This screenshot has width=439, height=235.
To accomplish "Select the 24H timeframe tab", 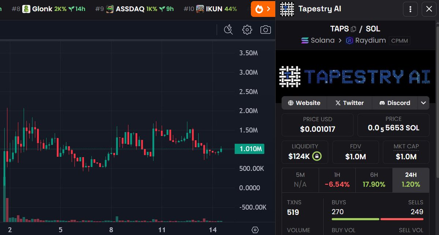I will coord(411,180).
